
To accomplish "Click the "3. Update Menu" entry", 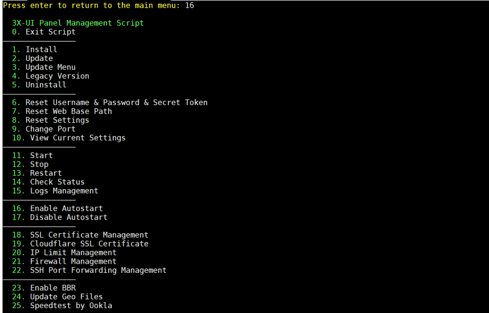I will (44, 67).
